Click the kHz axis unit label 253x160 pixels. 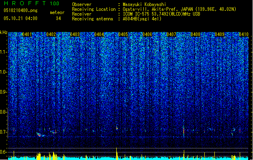point(4,32)
